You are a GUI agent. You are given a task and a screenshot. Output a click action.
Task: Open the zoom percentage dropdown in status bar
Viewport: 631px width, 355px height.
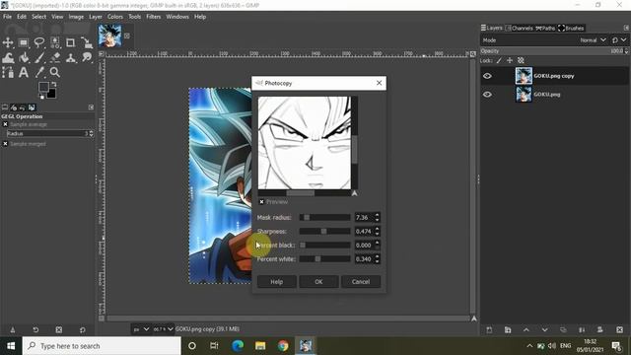(163, 329)
